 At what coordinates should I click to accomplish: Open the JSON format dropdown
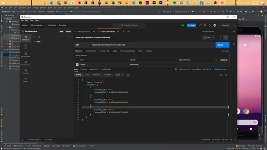pos(119,75)
